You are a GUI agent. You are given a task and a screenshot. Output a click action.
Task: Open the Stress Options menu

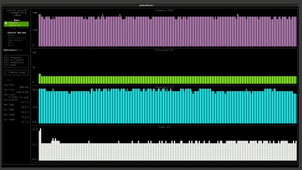(x=16, y=38)
